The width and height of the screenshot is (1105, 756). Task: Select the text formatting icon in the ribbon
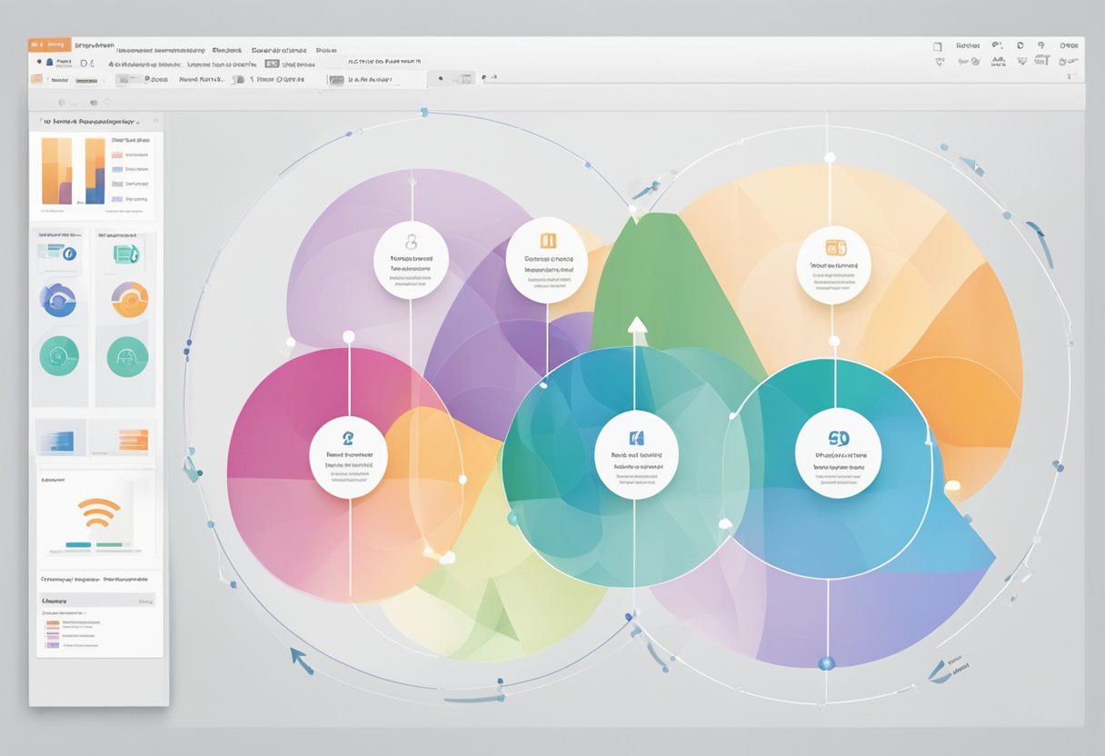point(996,60)
